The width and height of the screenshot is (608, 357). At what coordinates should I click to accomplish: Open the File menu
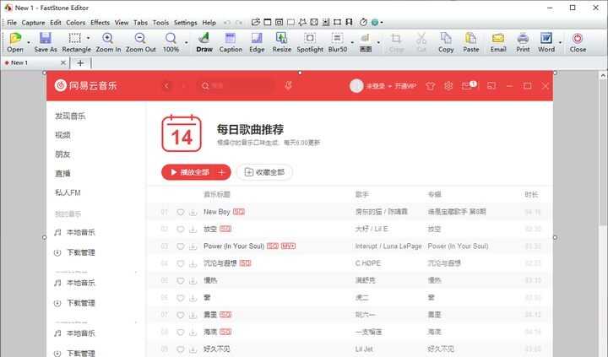12,23
